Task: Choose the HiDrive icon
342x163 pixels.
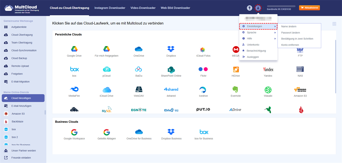Action: click(236, 69)
